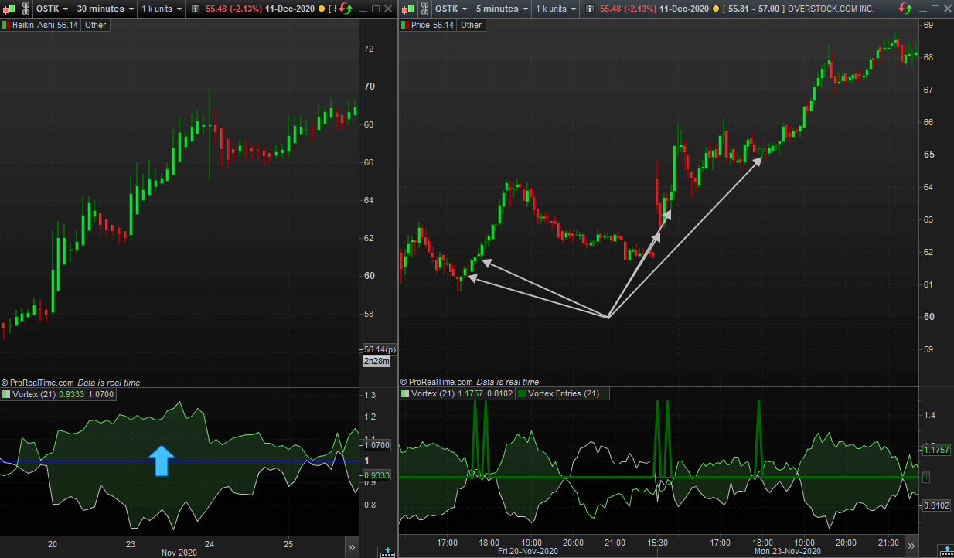Click 2h28m countdown label

point(376,361)
